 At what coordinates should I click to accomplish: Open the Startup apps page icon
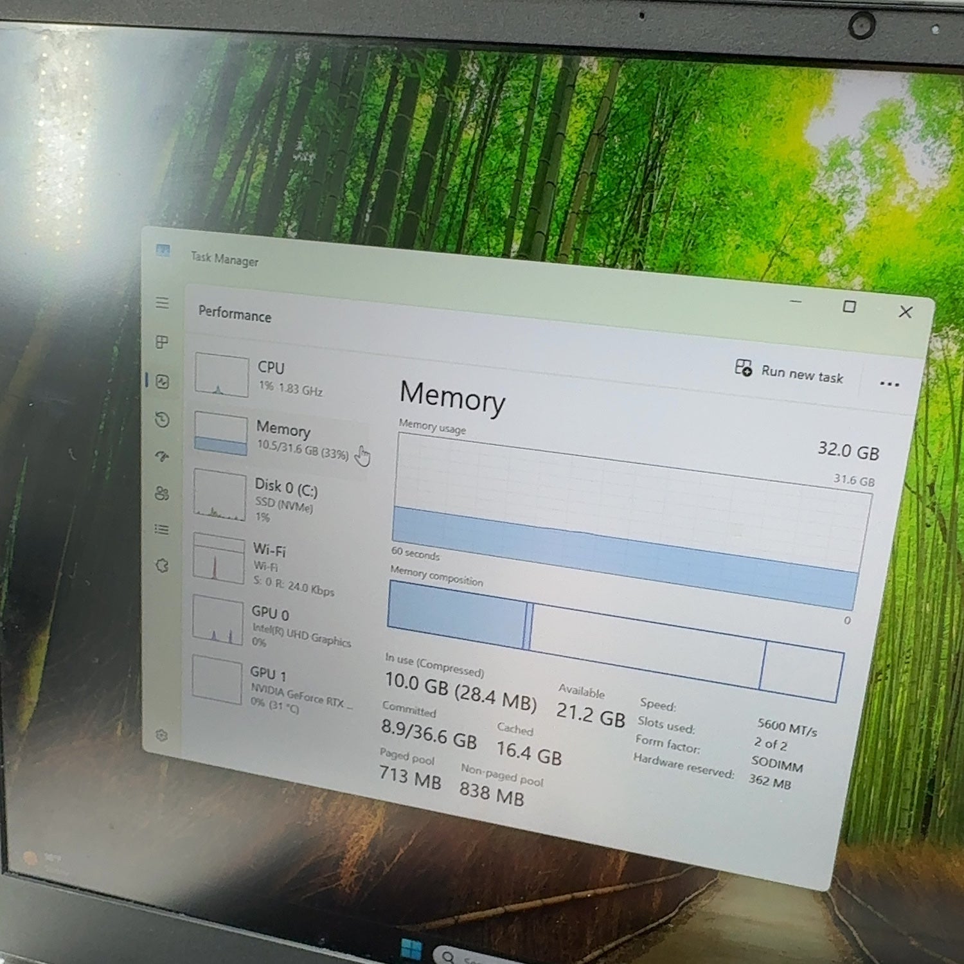(x=162, y=456)
